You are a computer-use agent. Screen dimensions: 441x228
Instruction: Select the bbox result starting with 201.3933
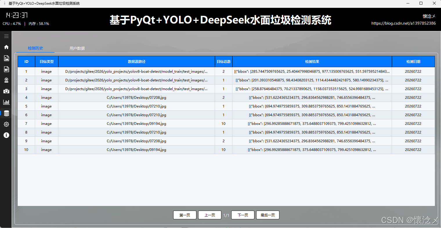tap(312, 80)
